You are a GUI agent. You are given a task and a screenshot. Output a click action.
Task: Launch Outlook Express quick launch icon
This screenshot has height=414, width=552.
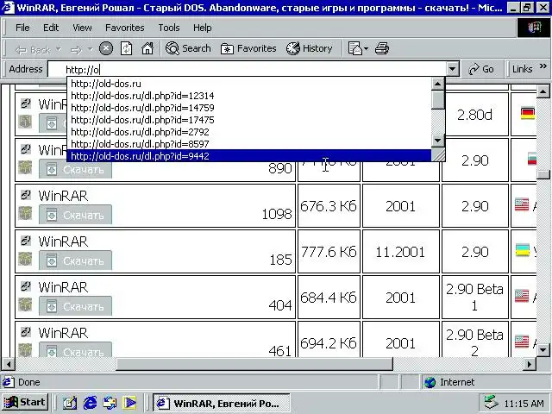(110, 403)
